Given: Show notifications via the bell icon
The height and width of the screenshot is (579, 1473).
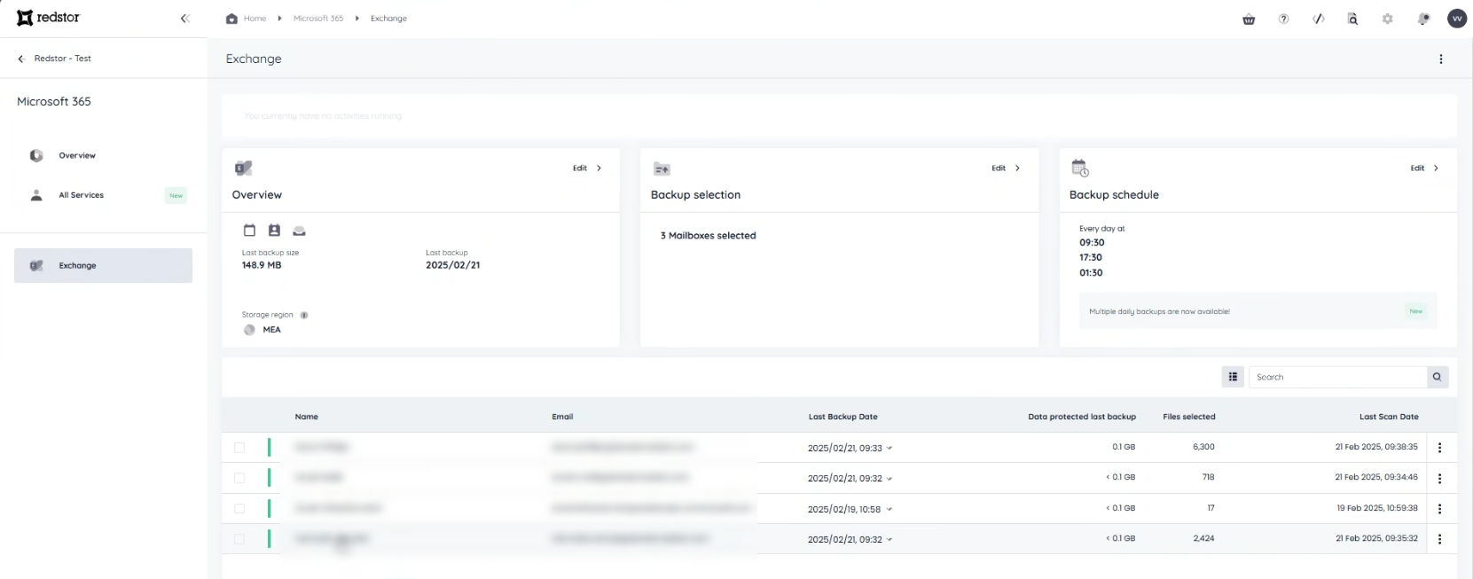Looking at the screenshot, I should [1423, 19].
